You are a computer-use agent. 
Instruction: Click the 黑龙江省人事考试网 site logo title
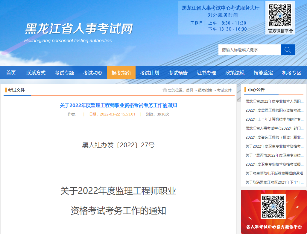click(79, 29)
